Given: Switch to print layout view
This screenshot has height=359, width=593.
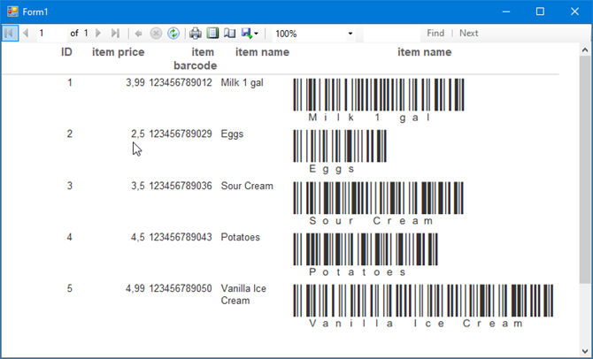Looking at the screenshot, I should point(212,34).
